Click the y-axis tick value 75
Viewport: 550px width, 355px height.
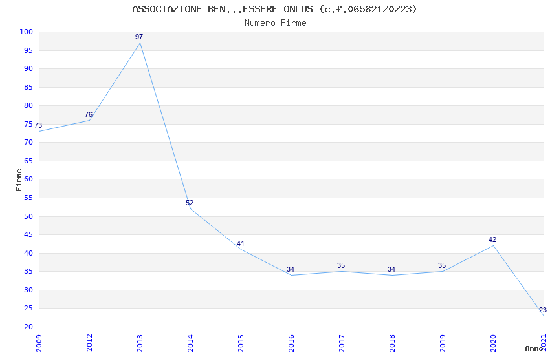tap(28, 124)
